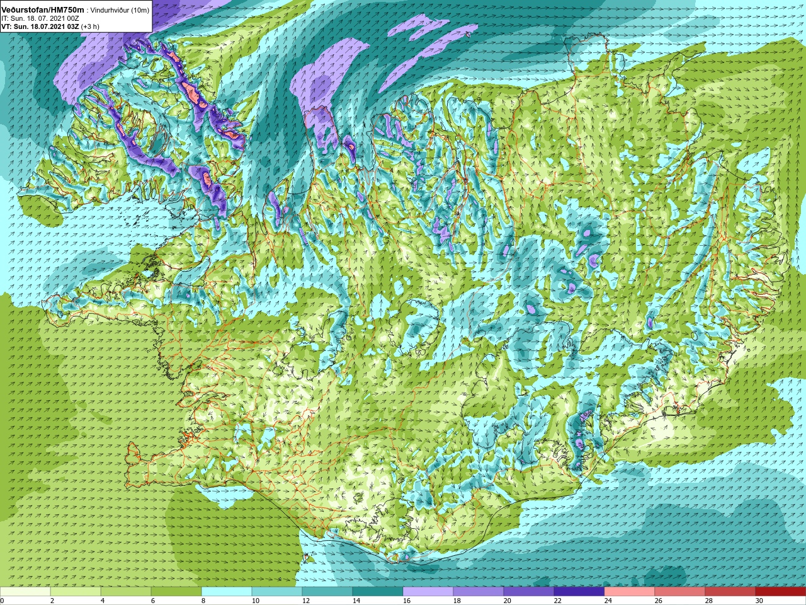Click the legend scale label '4'
This screenshot has width=806, height=605.
[x=103, y=601]
